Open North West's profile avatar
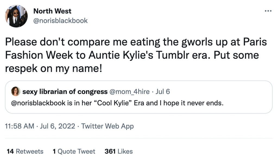Screen dimensions: 278x160 16,16
